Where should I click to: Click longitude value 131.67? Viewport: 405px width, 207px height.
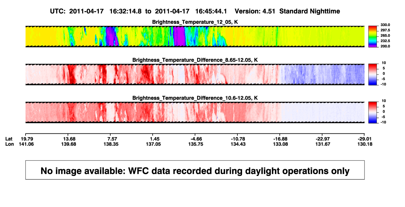pos(322,144)
